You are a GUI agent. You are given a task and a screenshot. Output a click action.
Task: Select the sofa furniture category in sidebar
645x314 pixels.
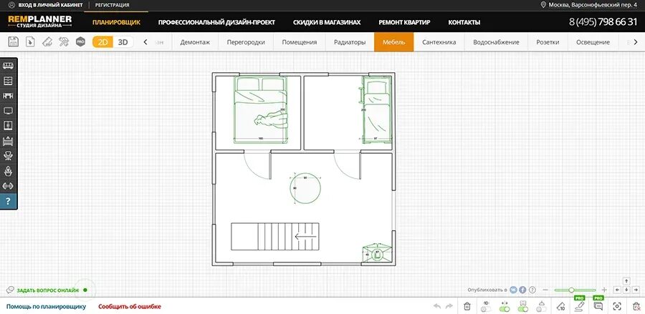pos(8,66)
